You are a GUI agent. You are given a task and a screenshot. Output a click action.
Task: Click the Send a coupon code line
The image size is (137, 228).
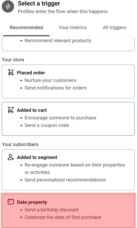47,125
